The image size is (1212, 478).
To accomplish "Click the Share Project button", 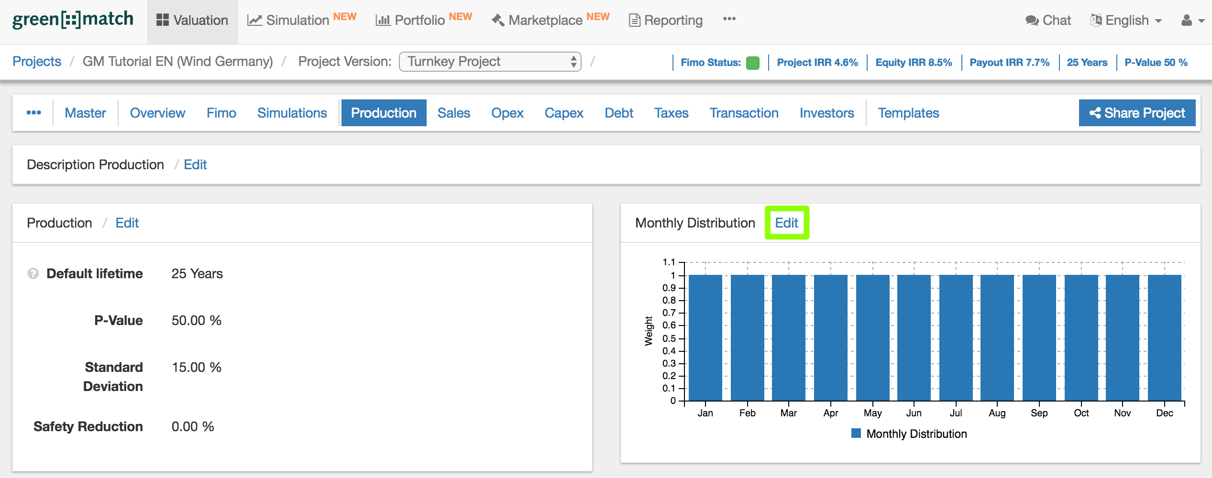I will [1137, 113].
